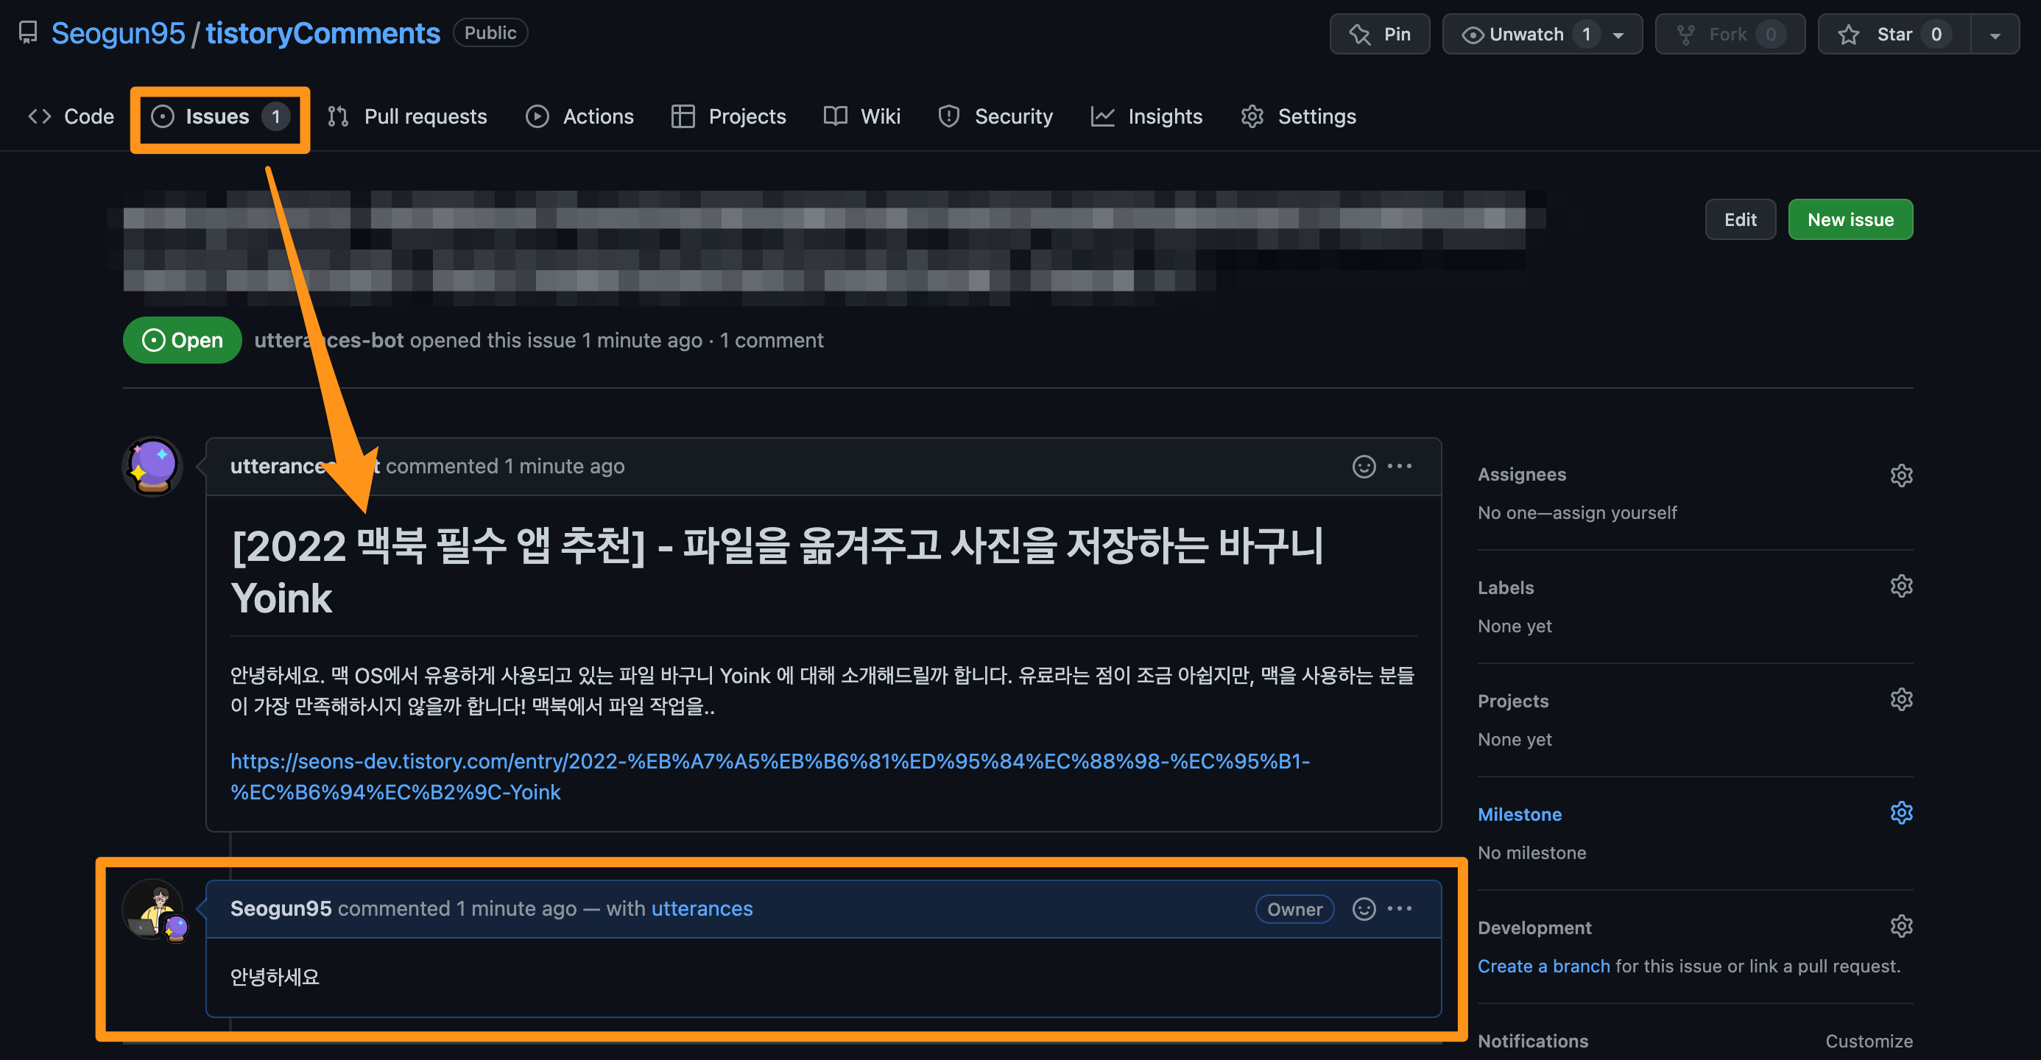Viewport: 2041px width, 1060px height.
Task: Click Create a branch link
Action: [x=1543, y=966]
